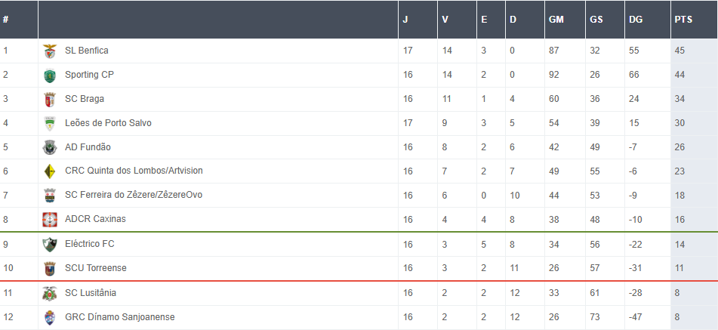Click Benfica's 45 points cell
The height and width of the screenshot is (330, 718).
click(679, 51)
